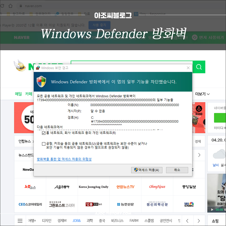Check the 공항, 커피숍 public network checkbox
Image resolution: width=226 pixels, height=226 pixels.
pos(43,144)
